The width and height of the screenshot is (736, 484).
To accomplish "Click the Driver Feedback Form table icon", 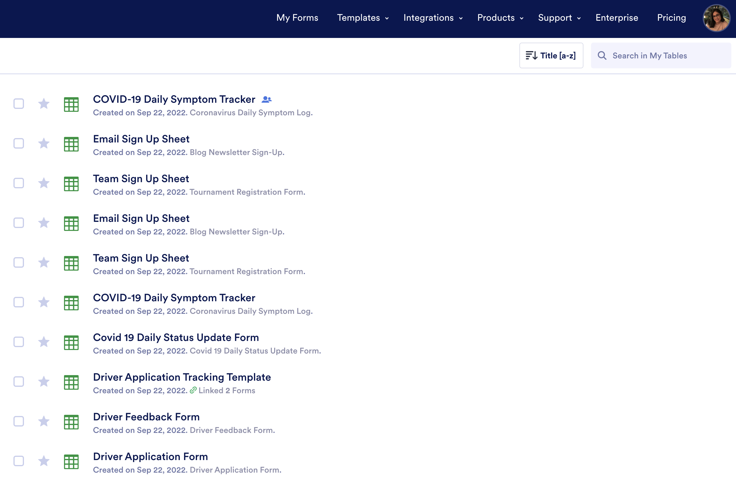I will coord(71,422).
